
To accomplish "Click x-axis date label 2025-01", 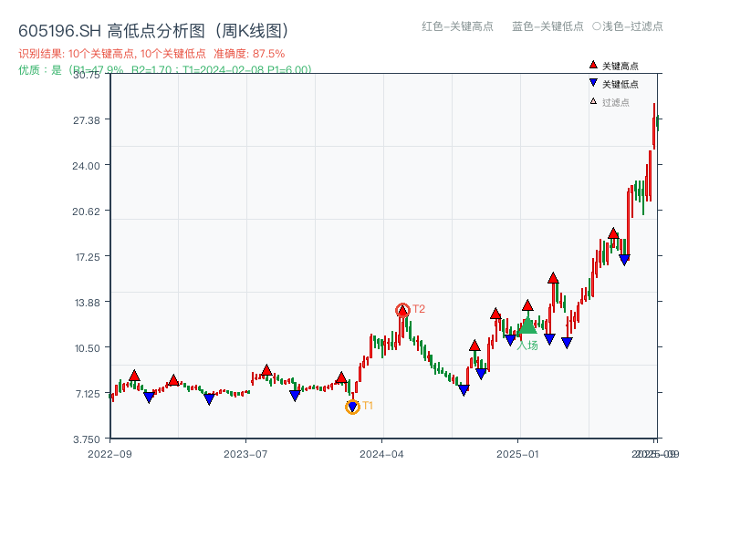I will coord(517,454).
